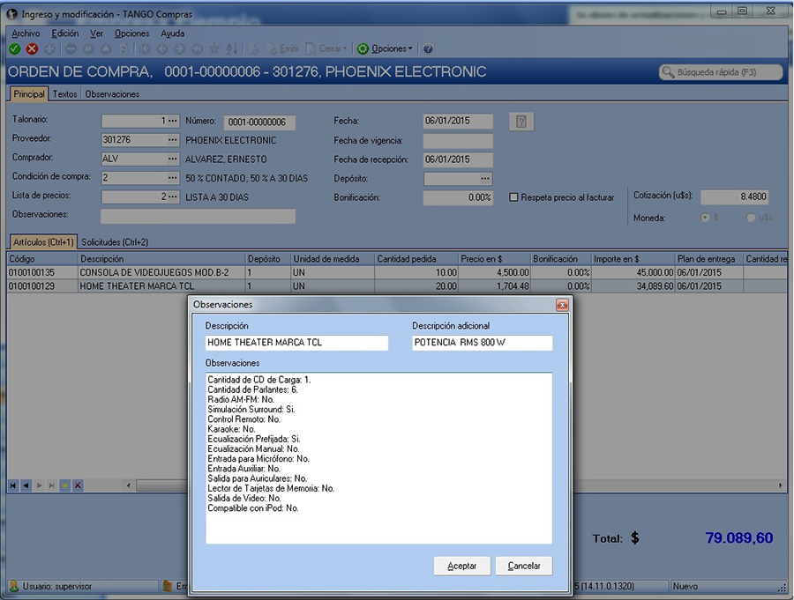Click the Cotización (u$s) field 8.4800
The width and height of the screenshot is (794, 600).
tap(734, 196)
